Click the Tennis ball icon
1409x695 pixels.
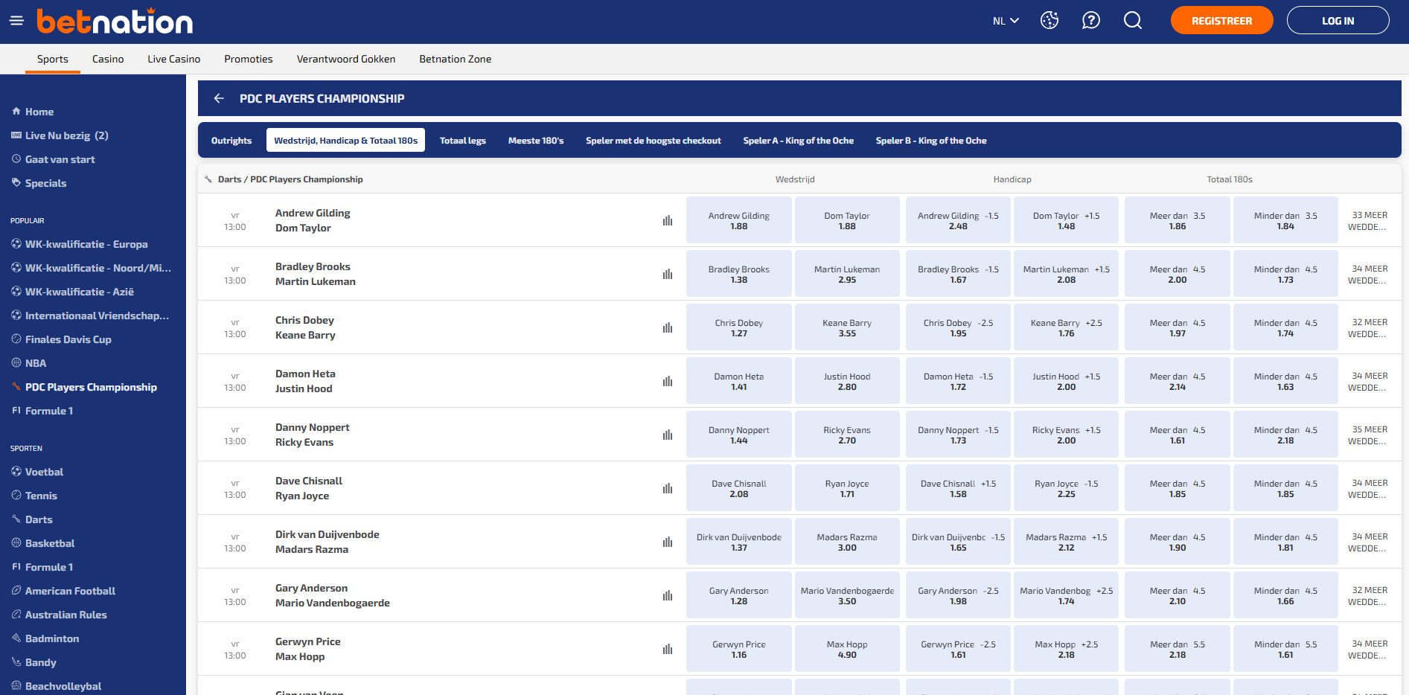pos(16,496)
